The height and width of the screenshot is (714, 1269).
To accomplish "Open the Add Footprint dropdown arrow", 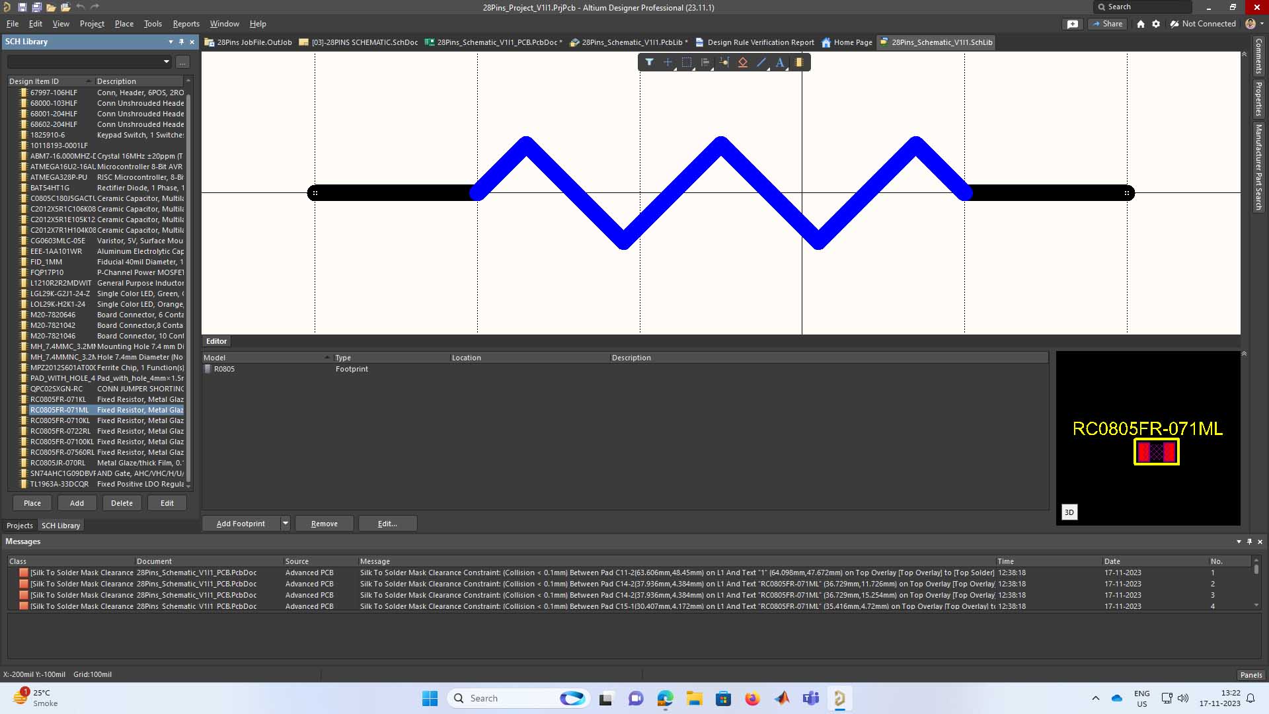I will coord(286,524).
